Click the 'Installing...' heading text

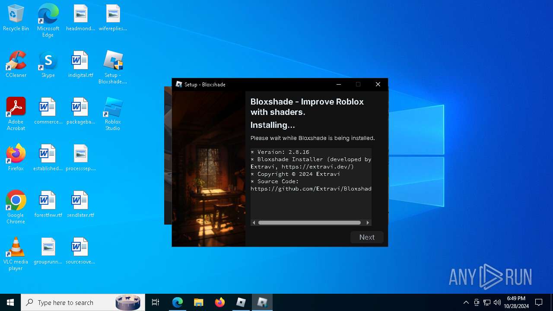(273, 125)
